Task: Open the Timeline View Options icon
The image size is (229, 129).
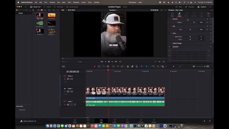Action: [x=63, y=66]
